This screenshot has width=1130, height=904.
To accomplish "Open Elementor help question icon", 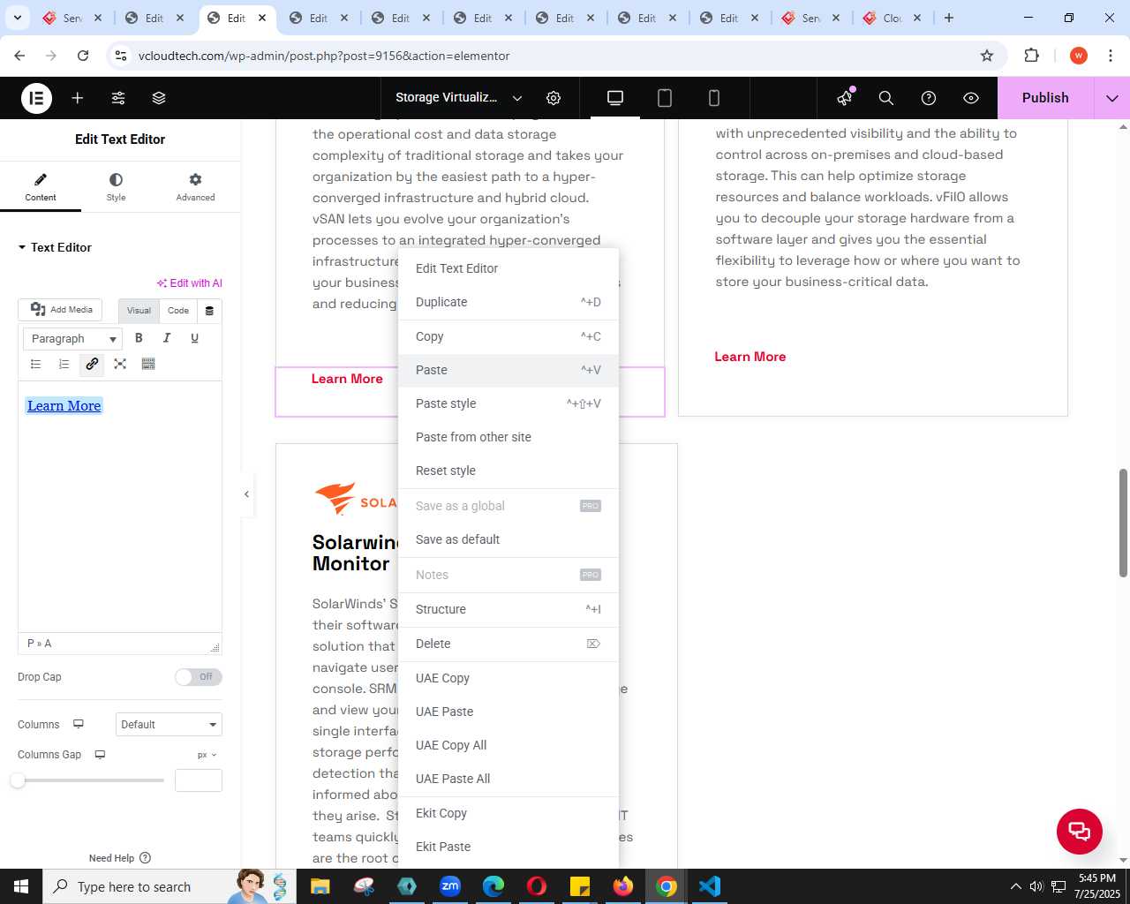I will click(x=929, y=98).
